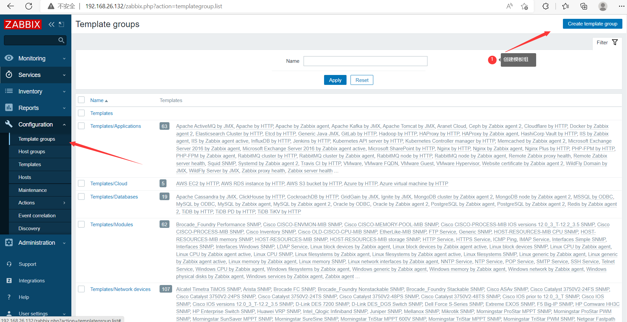Open browser collections icon

point(584,6)
